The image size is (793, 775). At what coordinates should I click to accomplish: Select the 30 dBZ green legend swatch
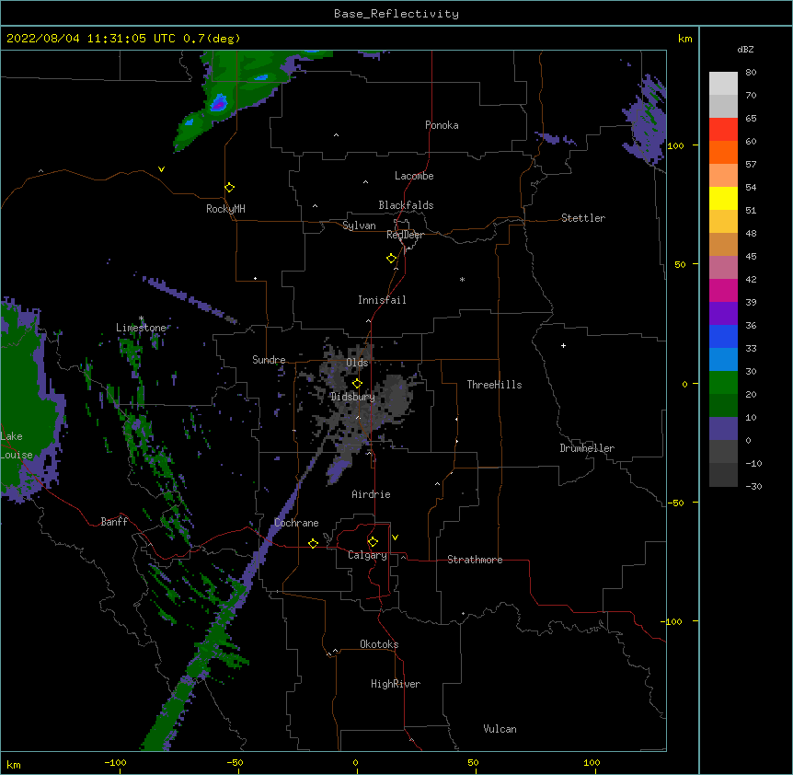tap(723, 383)
